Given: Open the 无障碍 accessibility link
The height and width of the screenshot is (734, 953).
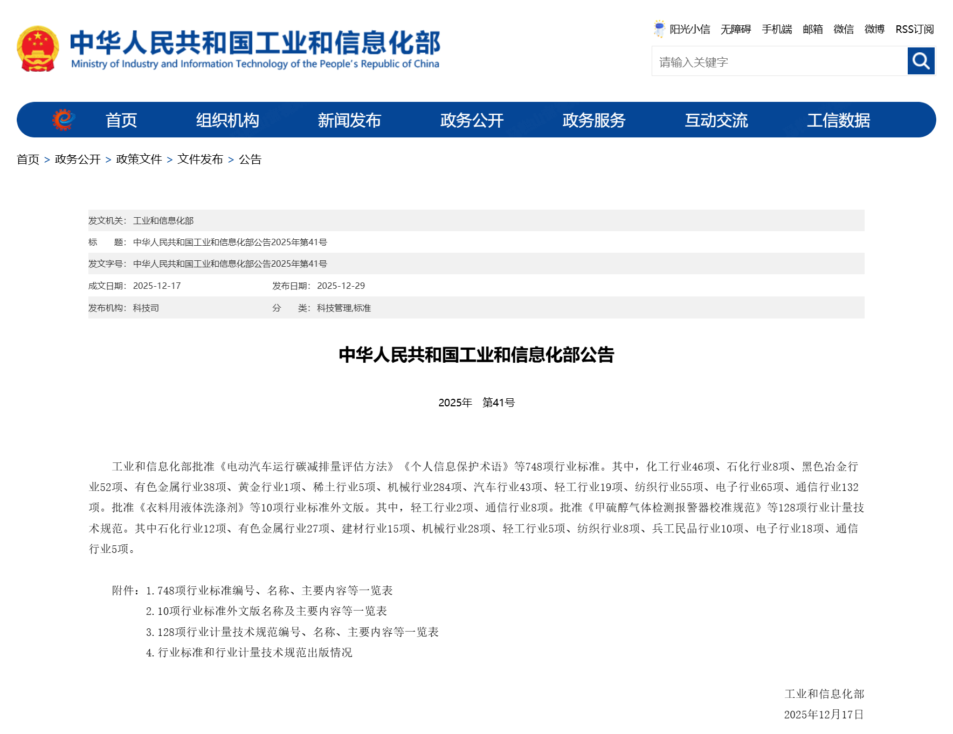Looking at the screenshot, I should [736, 29].
